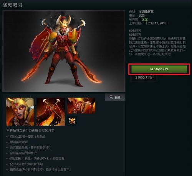
Task: Select the large helmeted hero portrait thumbnail
Action: [20, 111]
